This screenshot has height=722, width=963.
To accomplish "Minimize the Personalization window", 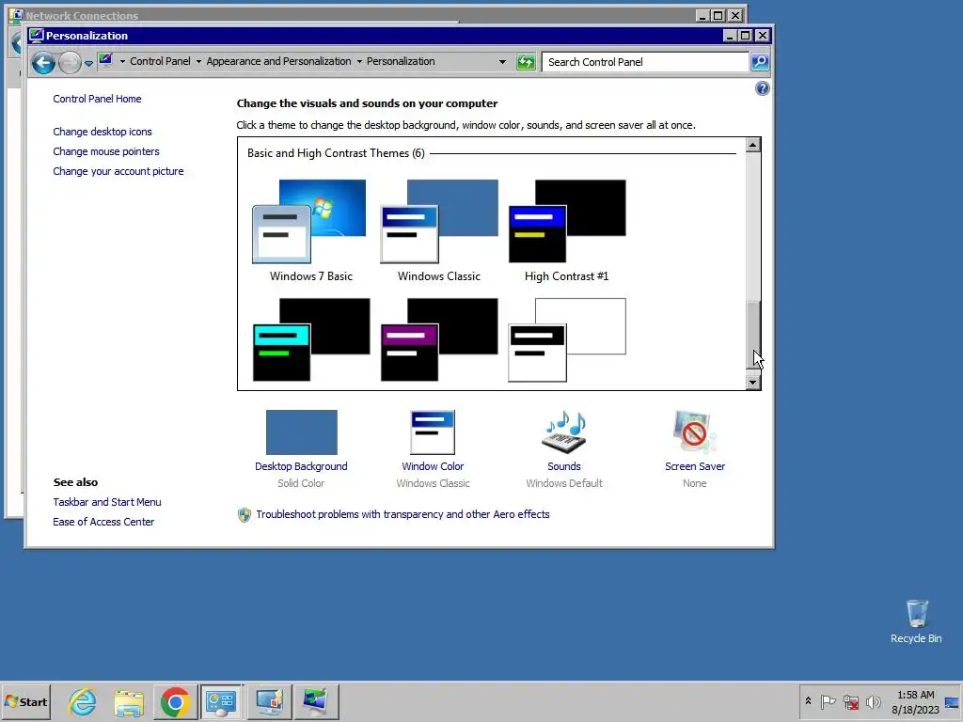I will [730, 36].
